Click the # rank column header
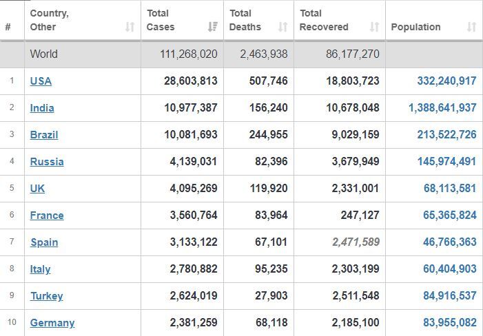483x336 pixels. coord(8,27)
